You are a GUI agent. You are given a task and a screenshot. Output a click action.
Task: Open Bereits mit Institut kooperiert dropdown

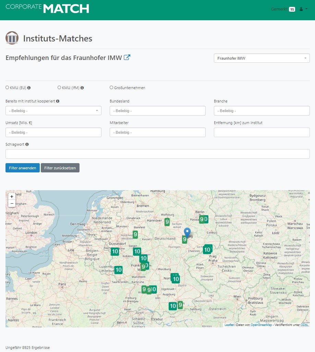[53, 111]
